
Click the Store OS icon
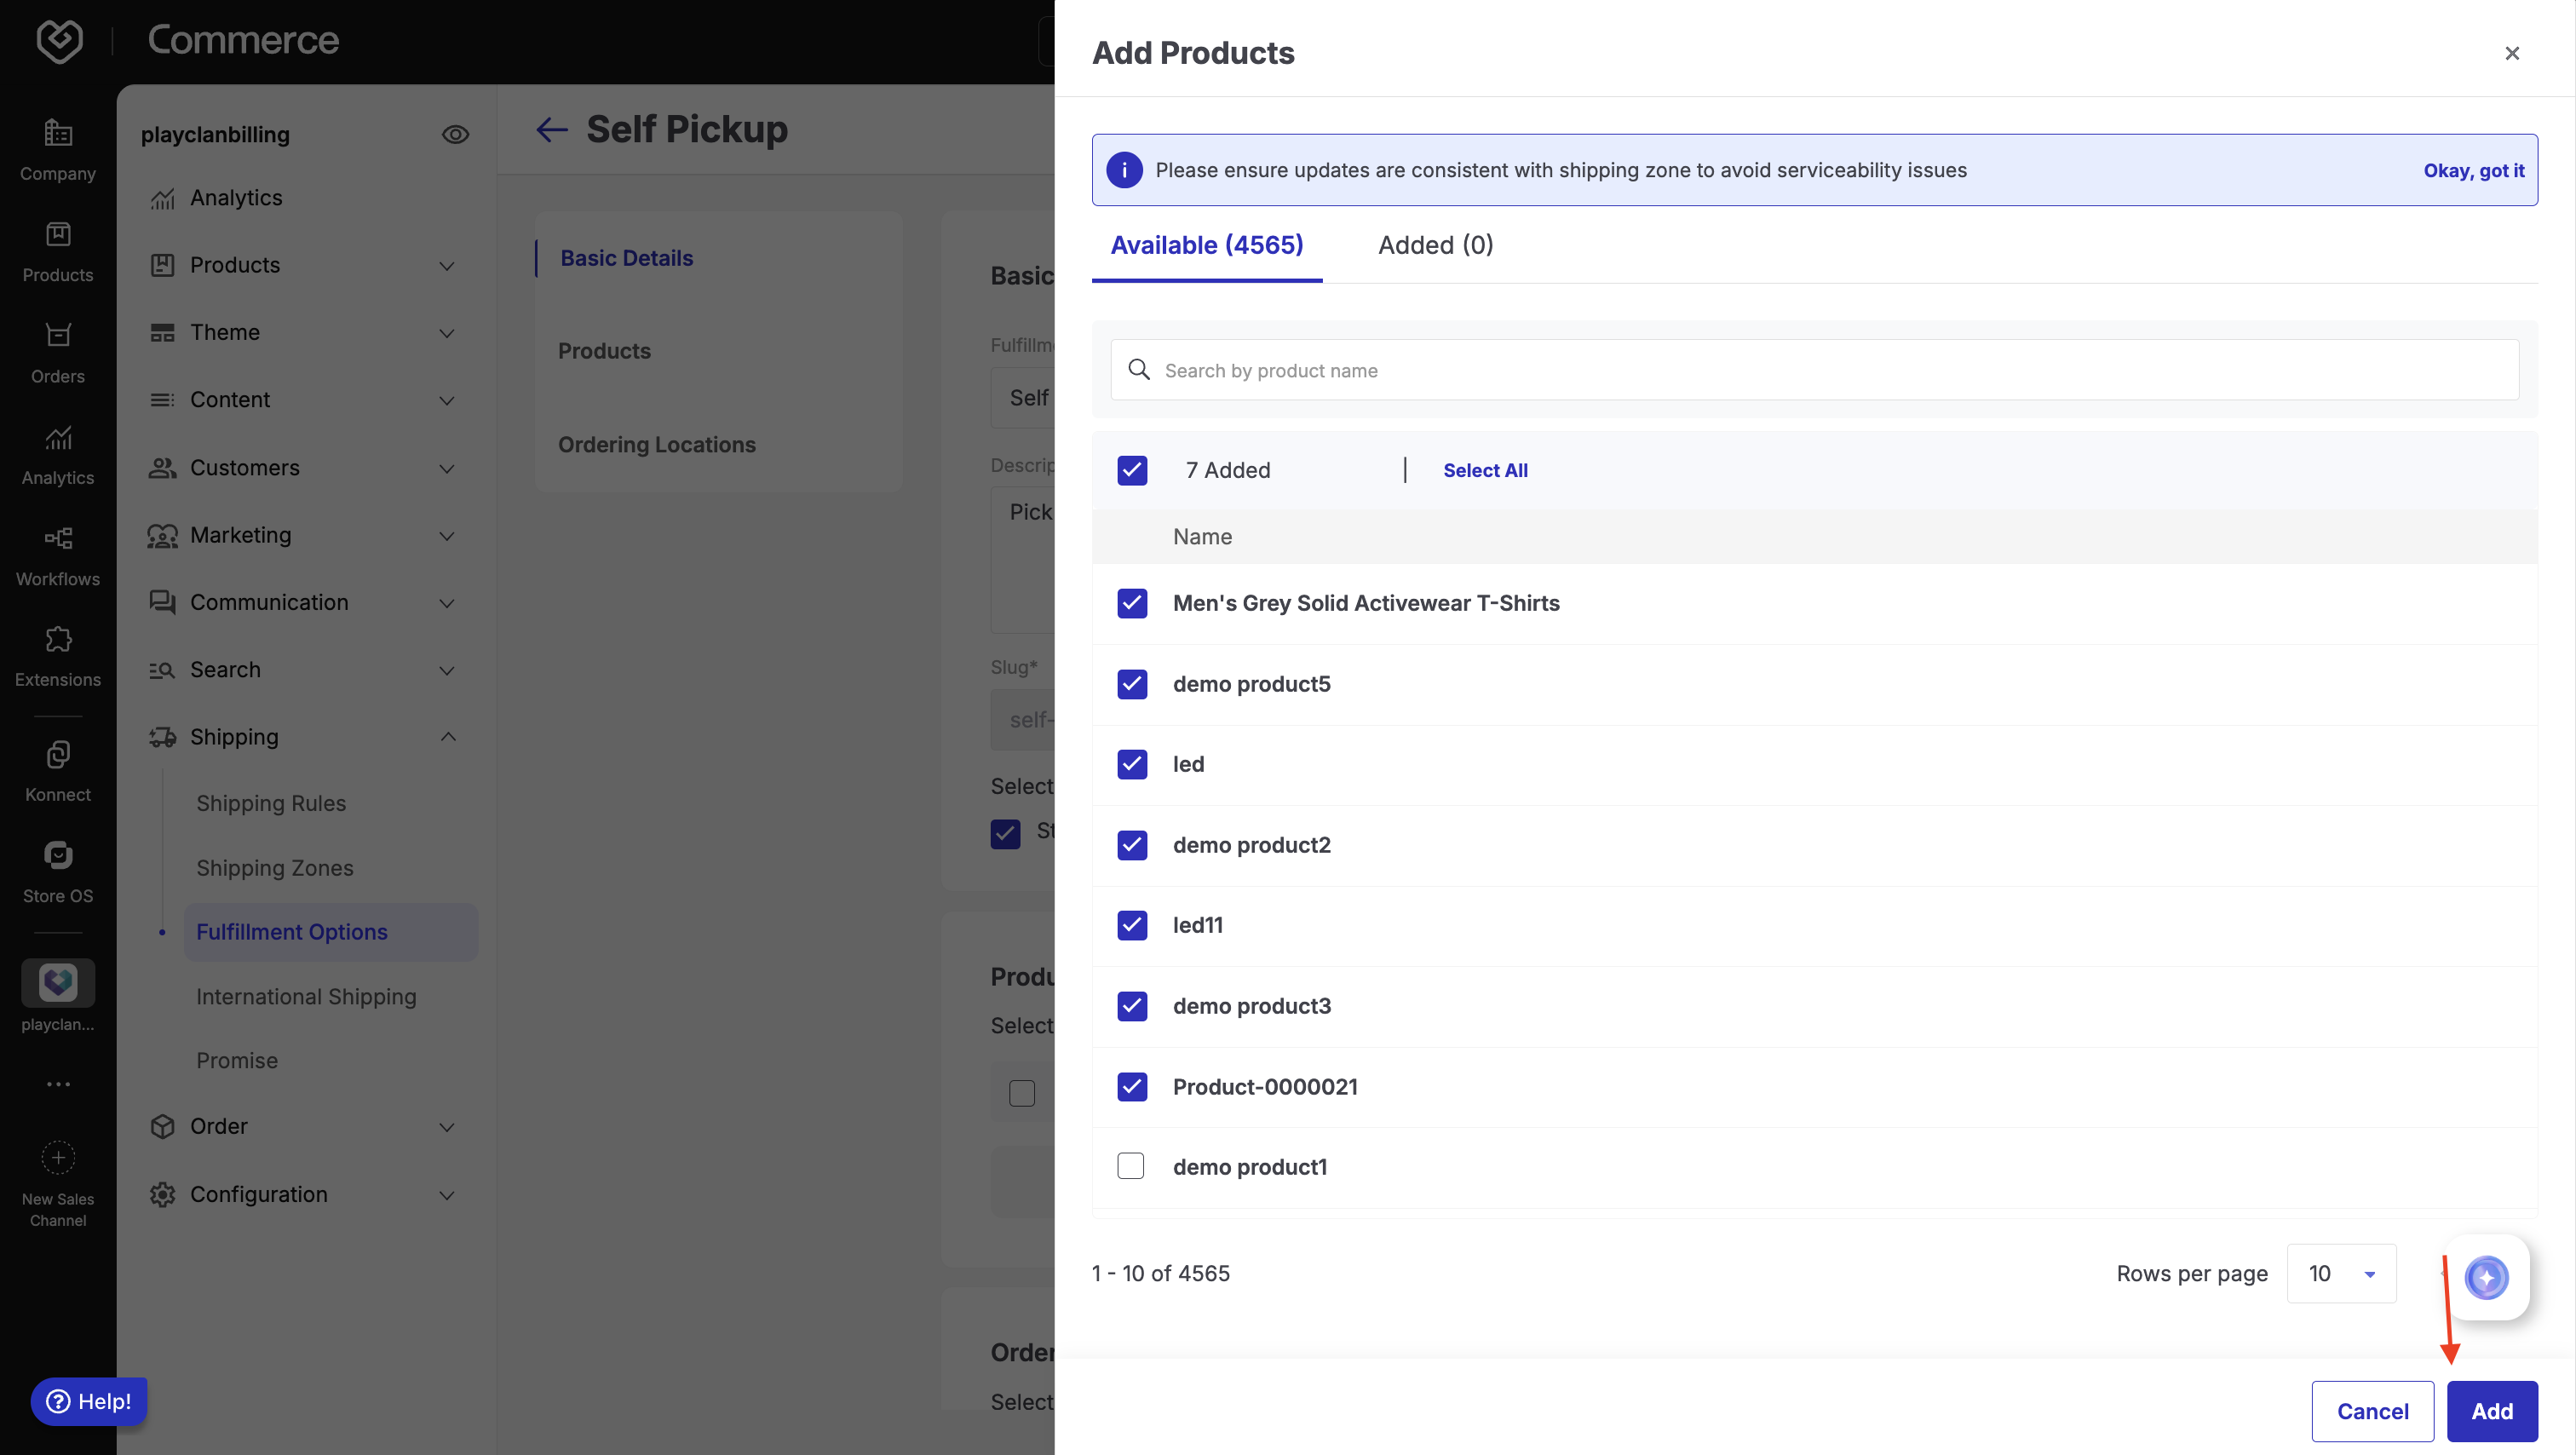coord(58,856)
